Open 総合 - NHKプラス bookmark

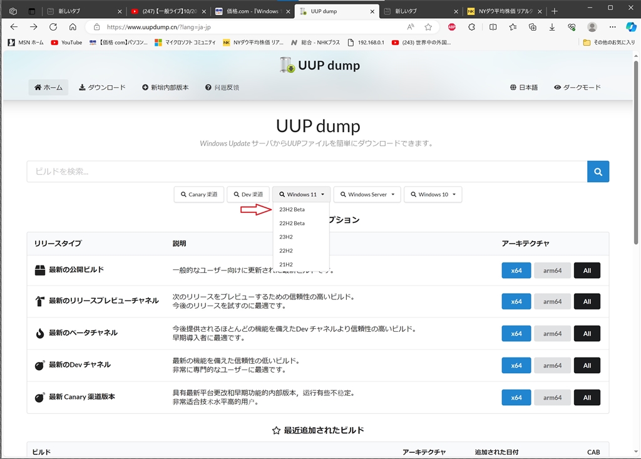315,42
